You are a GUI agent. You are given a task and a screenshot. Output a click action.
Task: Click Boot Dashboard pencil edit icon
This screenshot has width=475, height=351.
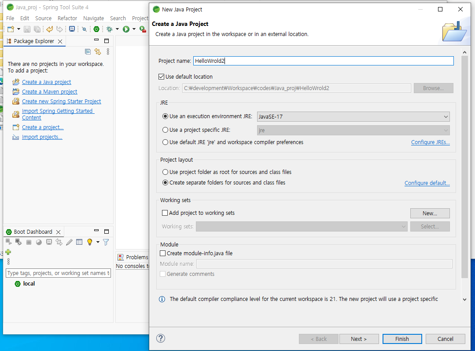[70, 242]
